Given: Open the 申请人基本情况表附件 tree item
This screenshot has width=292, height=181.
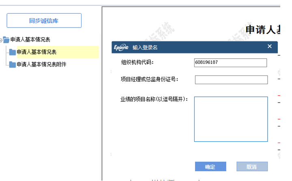Looking at the screenshot, I should coord(41,64).
